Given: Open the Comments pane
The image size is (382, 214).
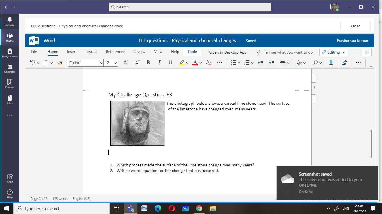Looking at the screenshot, I should (367, 52).
